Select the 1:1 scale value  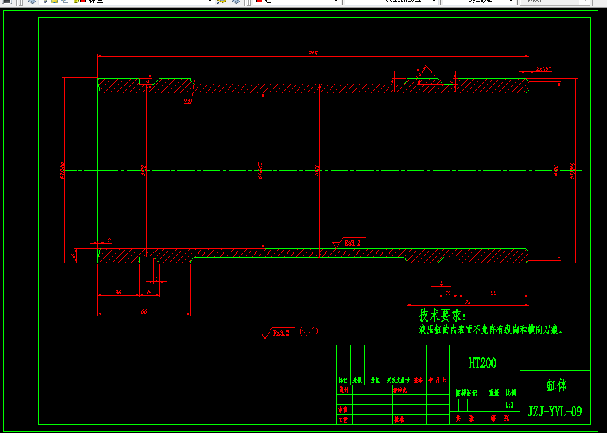click(509, 405)
